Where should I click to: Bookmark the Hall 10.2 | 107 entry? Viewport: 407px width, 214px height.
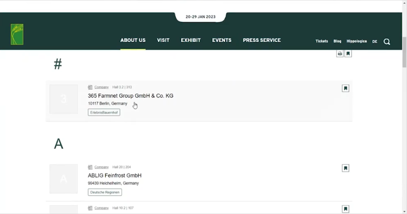[346, 209]
